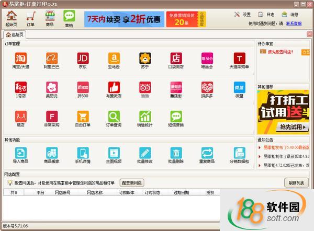Open the 手机详情 mobile detail icon

coord(83,153)
